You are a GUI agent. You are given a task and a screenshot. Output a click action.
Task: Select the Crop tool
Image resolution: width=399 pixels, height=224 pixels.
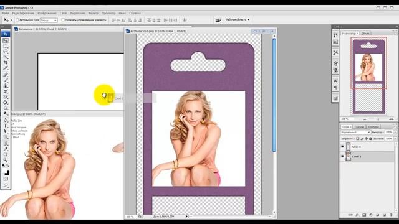pos(6,62)
